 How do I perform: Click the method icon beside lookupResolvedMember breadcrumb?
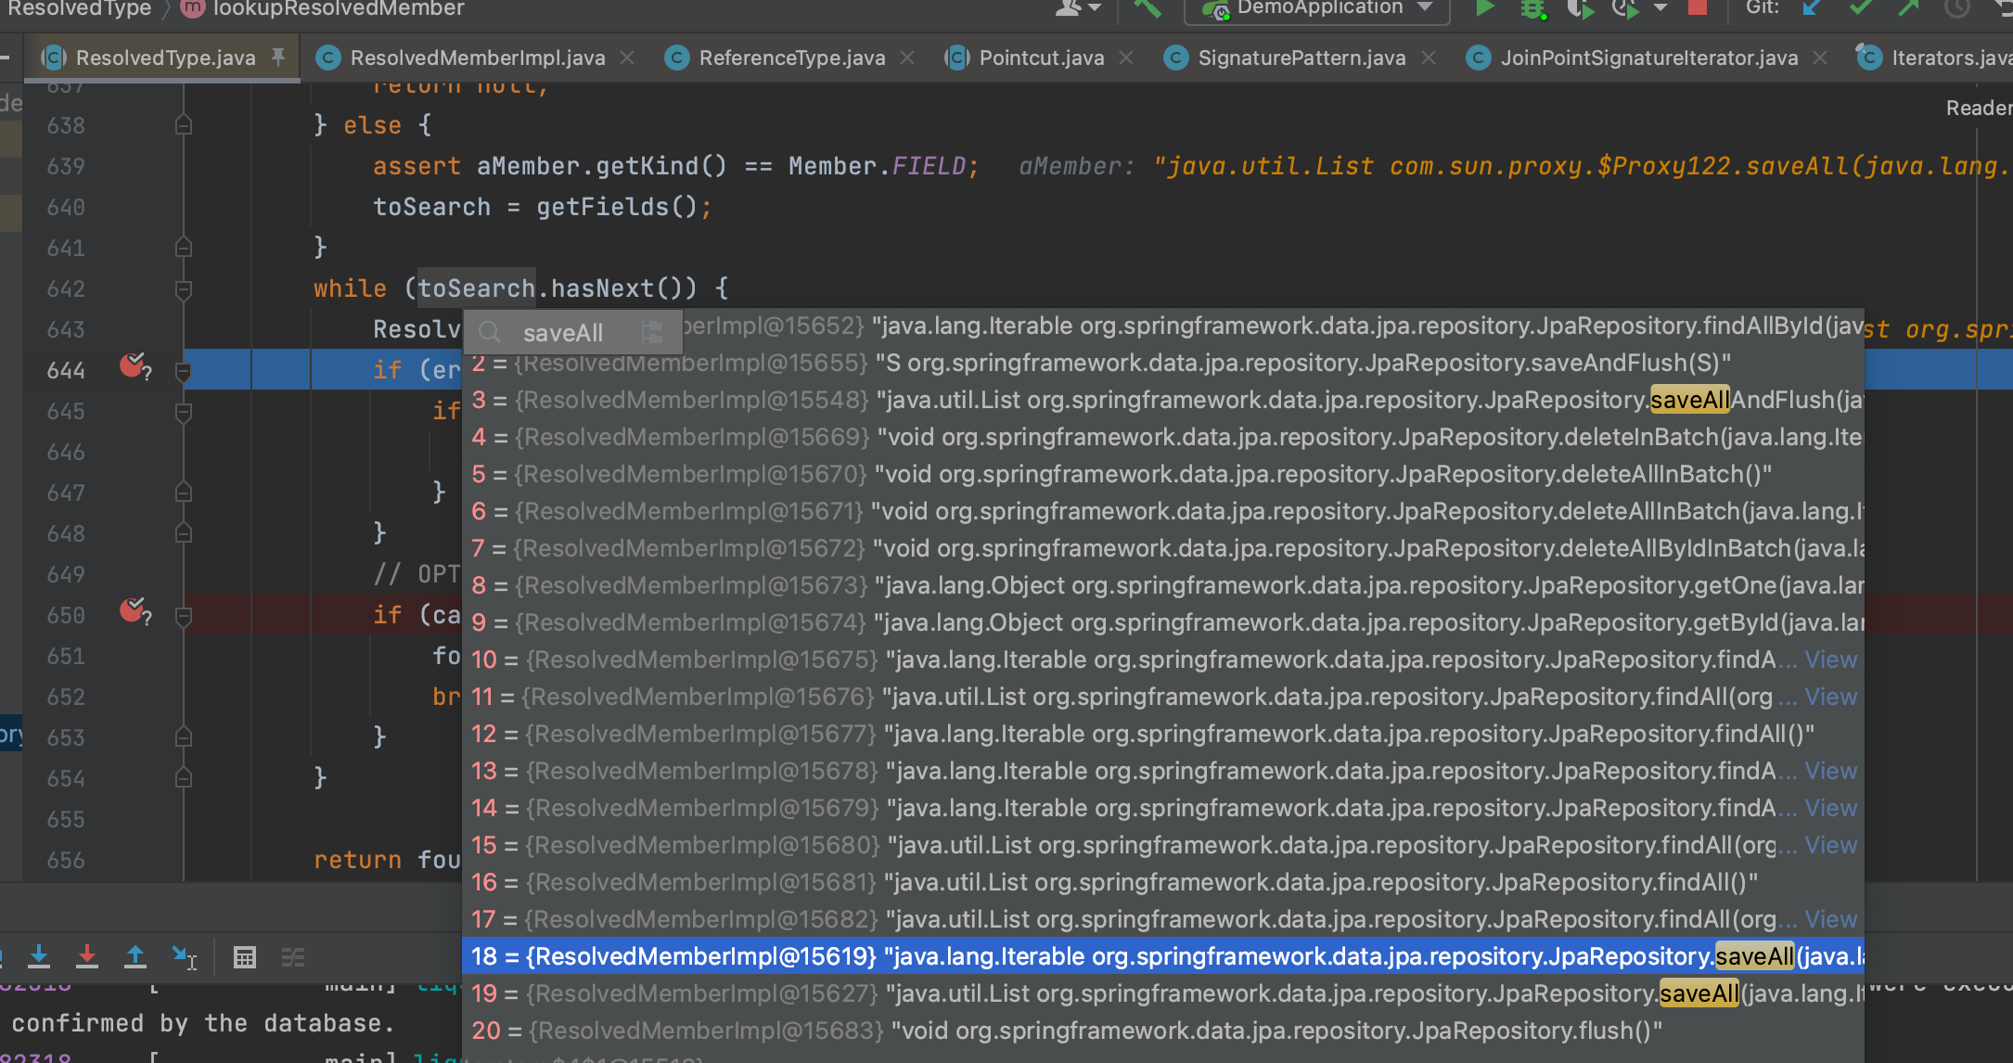tap(193, 8)
